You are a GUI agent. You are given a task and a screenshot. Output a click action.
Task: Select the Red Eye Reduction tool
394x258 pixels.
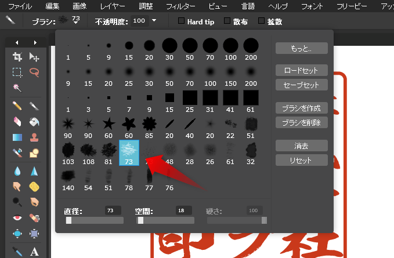(17, 217)
